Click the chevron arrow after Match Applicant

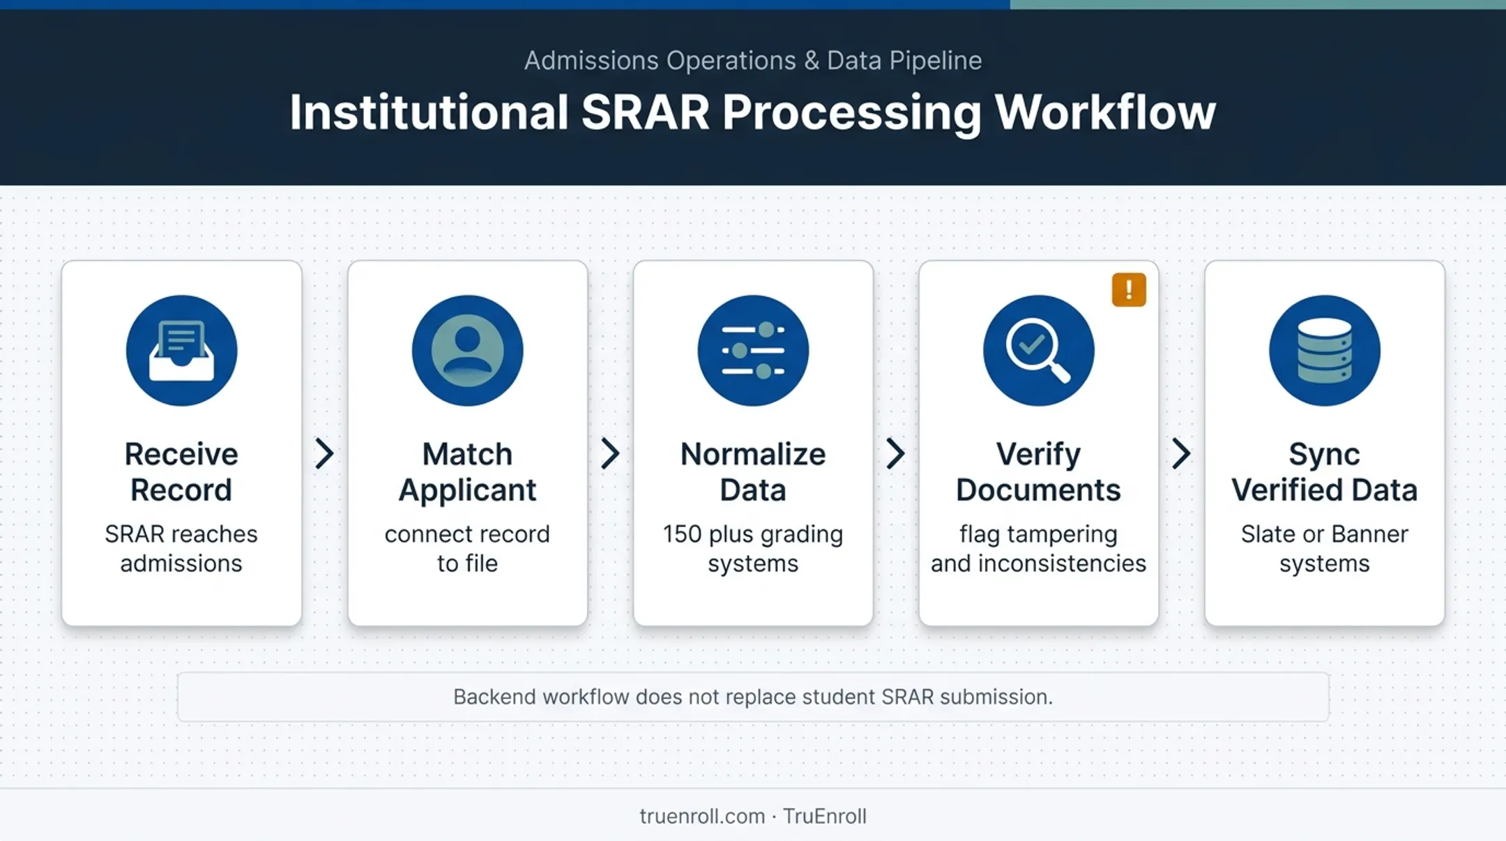pyautogui.click(x=610, y=453)
